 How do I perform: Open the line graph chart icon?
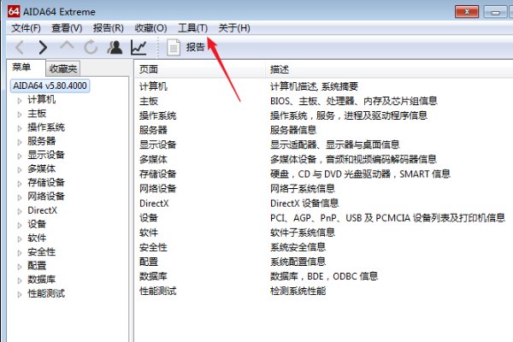tap(139, 48)
